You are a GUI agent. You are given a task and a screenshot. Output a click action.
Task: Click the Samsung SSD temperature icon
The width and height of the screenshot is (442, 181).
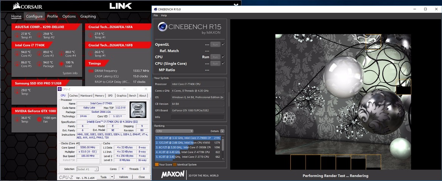[x=17, y=92]
